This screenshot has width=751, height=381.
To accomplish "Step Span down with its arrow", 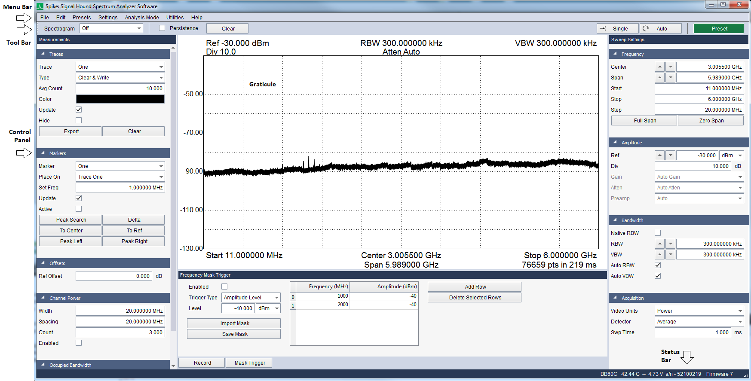I will (670, 78).
